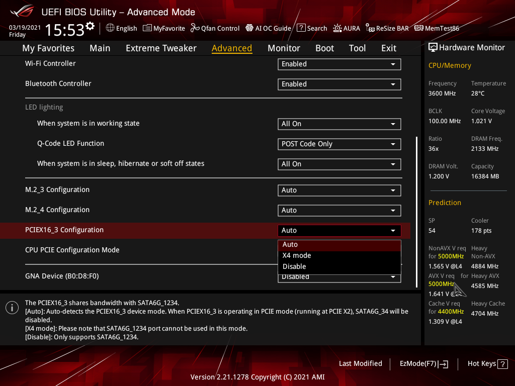Click the English language globe icon
515x386 pixels.
110,28
